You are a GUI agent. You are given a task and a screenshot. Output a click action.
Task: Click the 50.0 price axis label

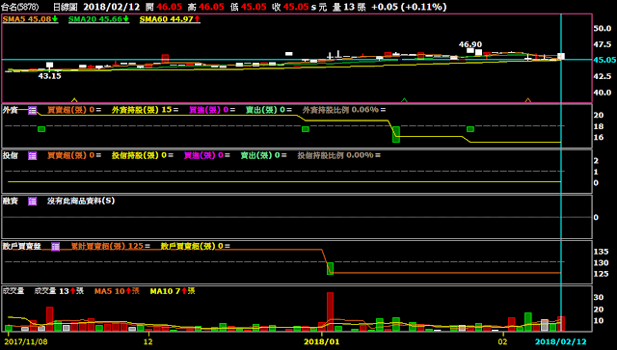pos(602,28)
